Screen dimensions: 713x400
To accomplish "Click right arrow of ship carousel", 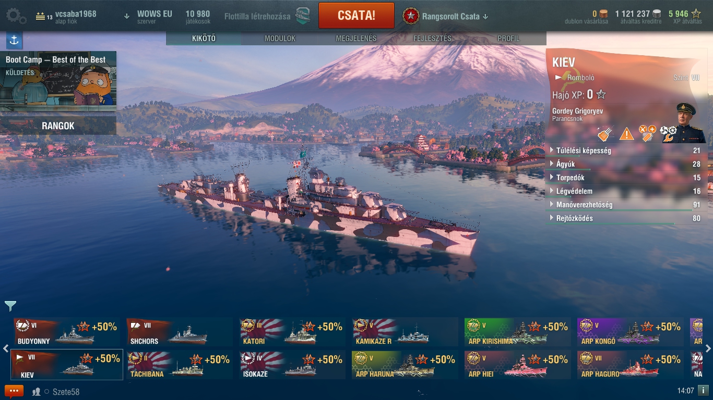I will 708,348.
